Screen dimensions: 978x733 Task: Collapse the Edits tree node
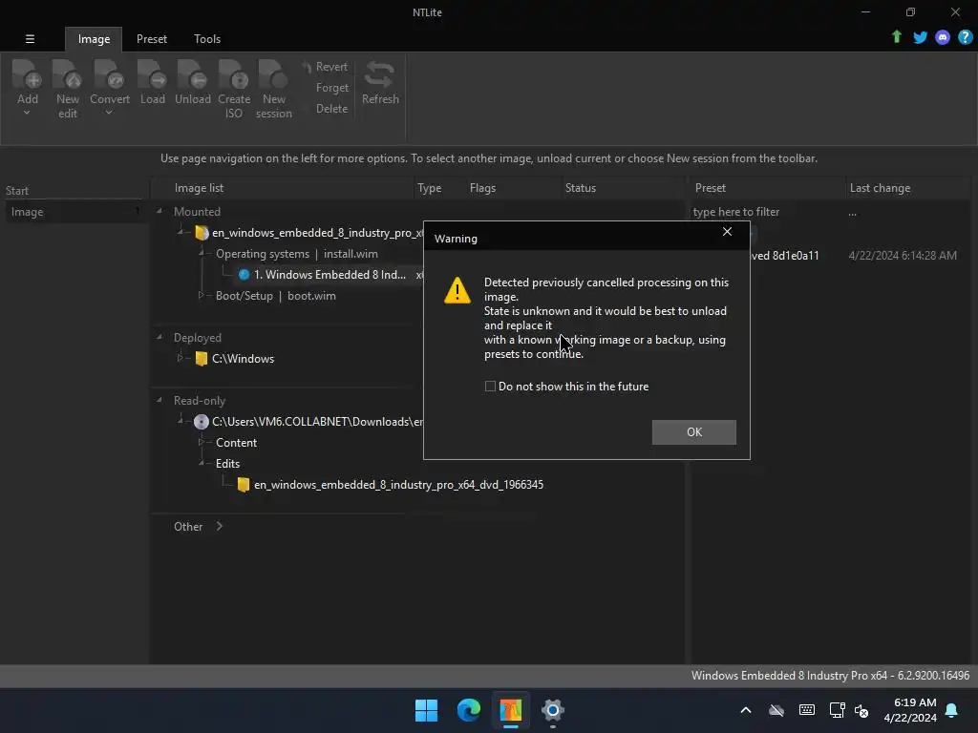[201, 463]
